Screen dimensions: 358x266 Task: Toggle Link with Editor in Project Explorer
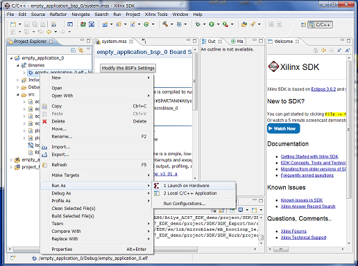pos(80,50)
